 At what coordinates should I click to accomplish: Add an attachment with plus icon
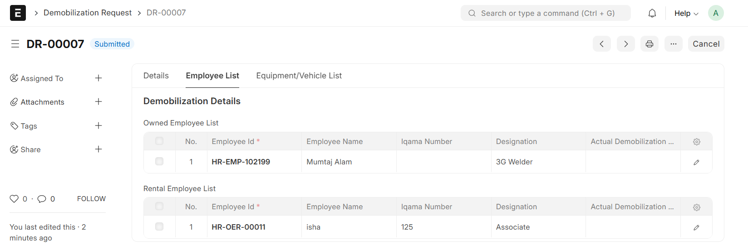pyautogui.click(x=98, y=102)
